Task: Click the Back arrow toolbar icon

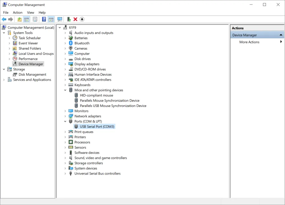Action: pyautogui.click(x=4, y=19)
